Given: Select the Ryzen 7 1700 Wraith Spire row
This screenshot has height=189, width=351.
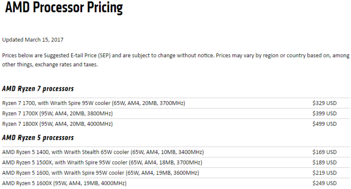Looking at the screenshot, I should pos(176,103).
